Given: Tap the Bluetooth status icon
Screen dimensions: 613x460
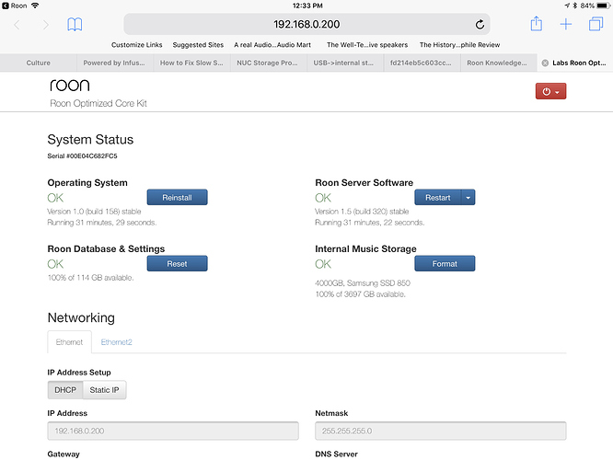Looking at the screenshot, I should click(x=574, y=6).
